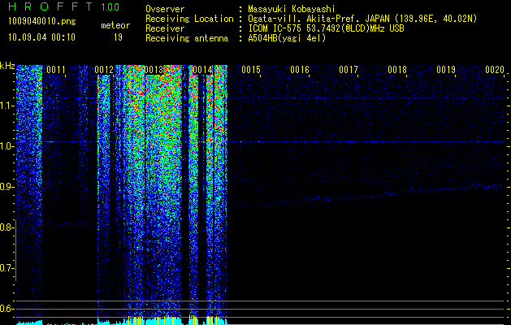Click the meteor count 19
The image size is (511, 325).
click(118, 37)
